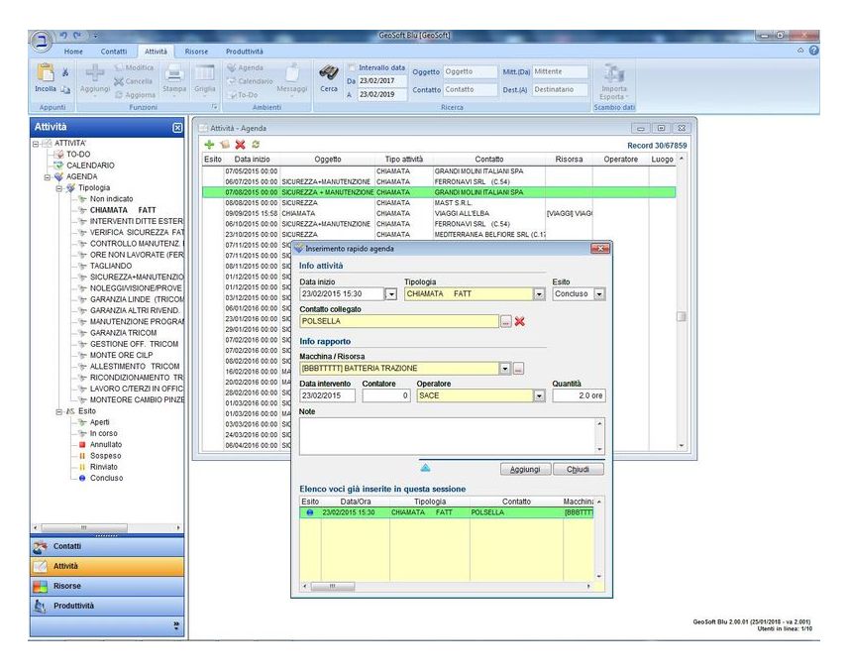Collapse the Tipologia tree node
The image size is (848, 672).
click(59, 188)
